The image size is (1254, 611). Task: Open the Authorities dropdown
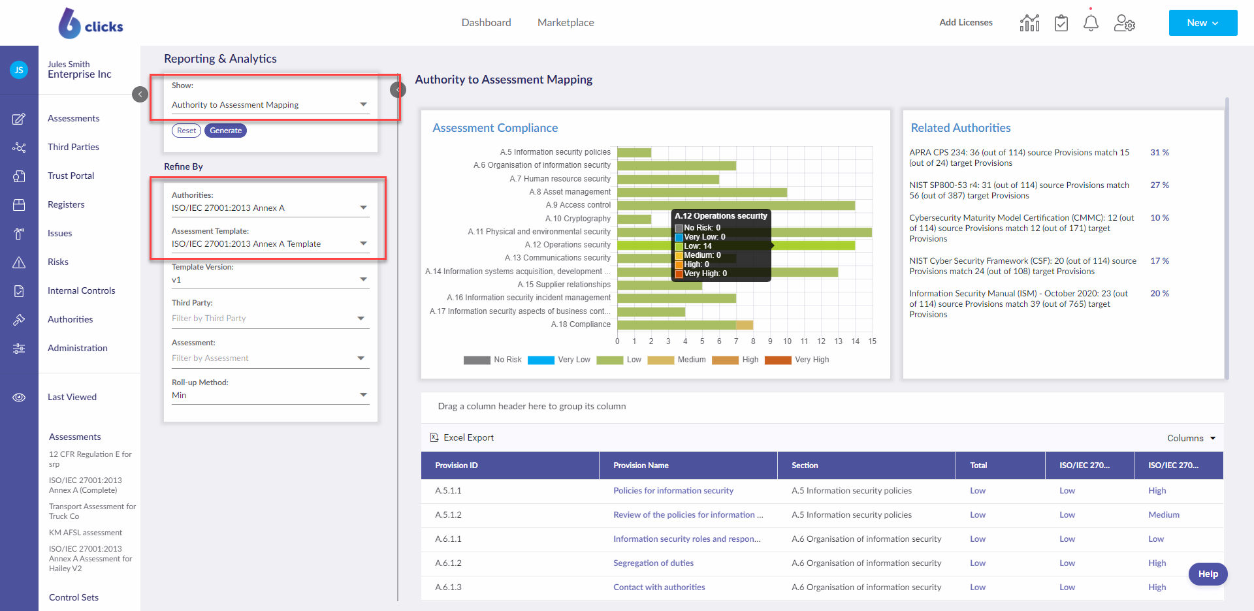click(270, 208)
